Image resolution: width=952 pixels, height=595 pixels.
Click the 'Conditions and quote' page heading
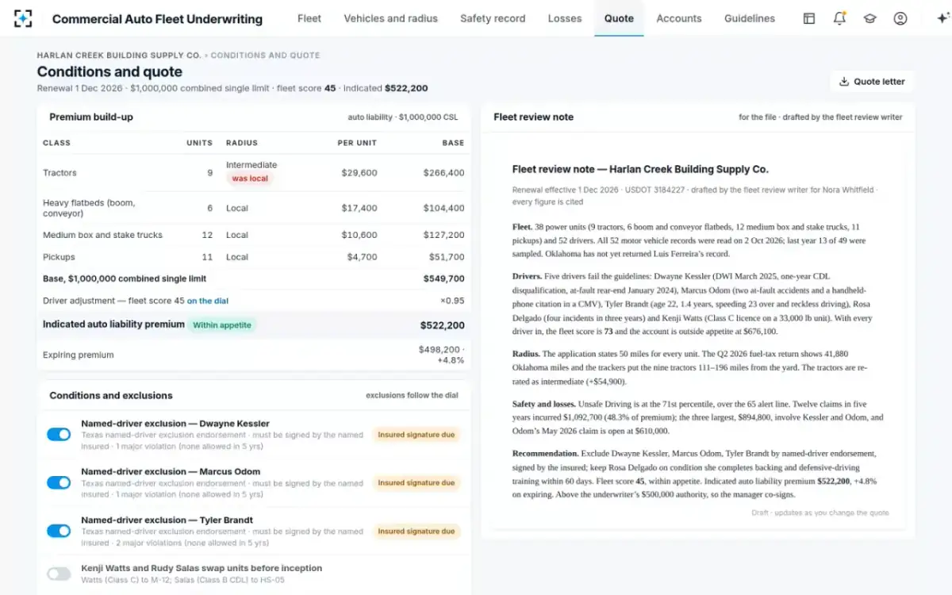coord(109,71)
